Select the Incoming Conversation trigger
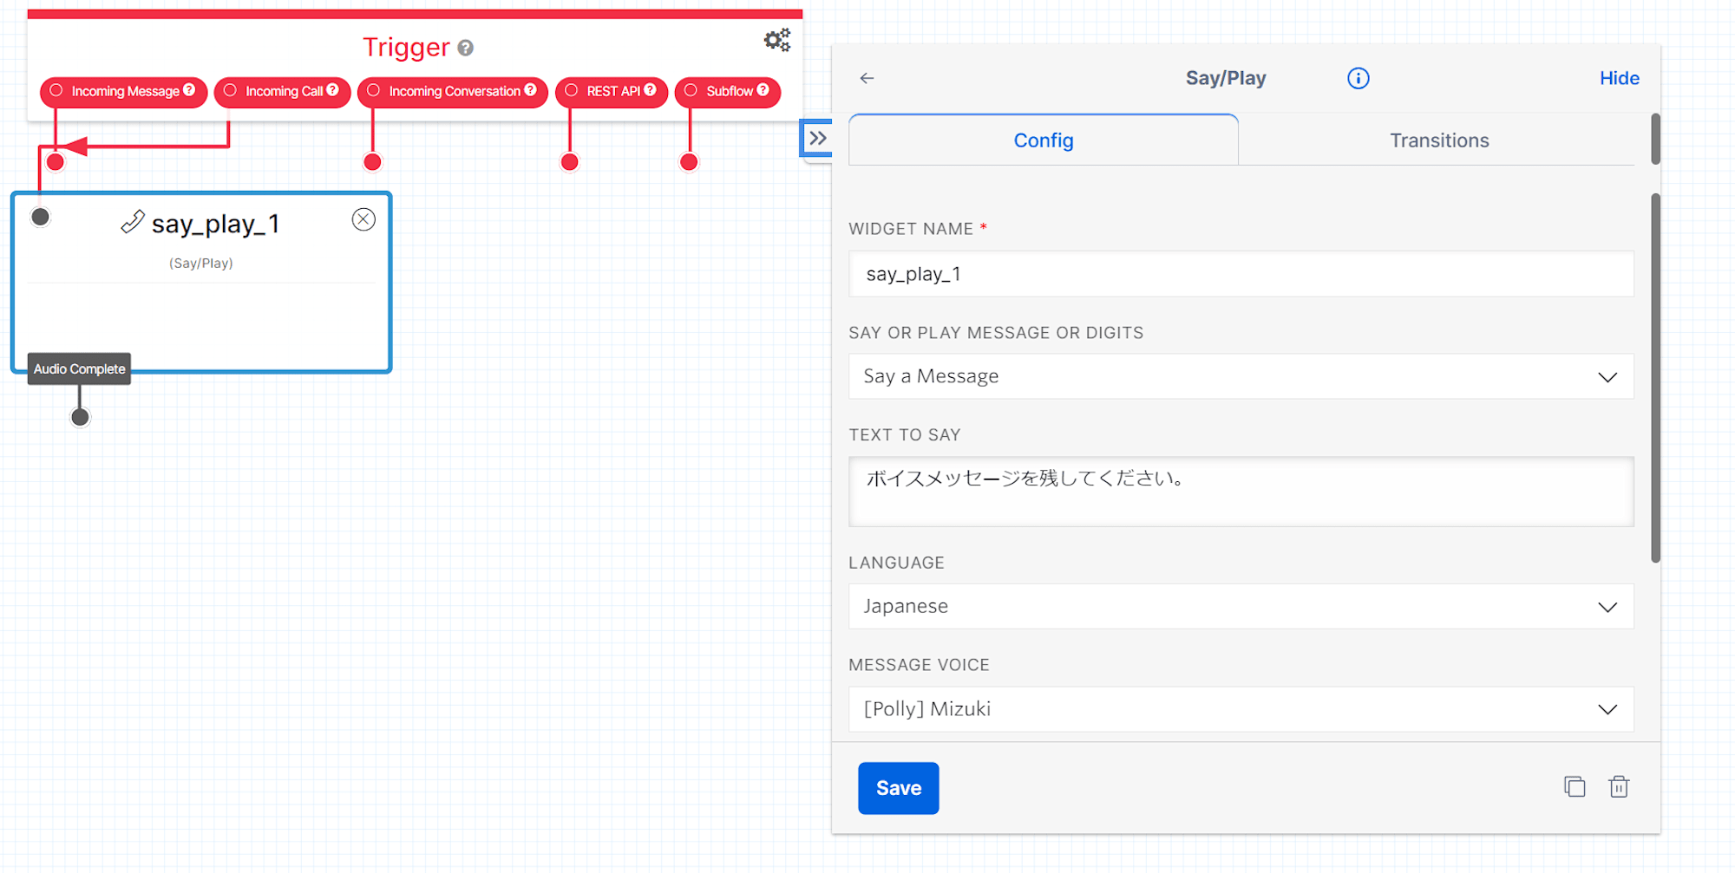The image size is (1735, 873). 452,91
